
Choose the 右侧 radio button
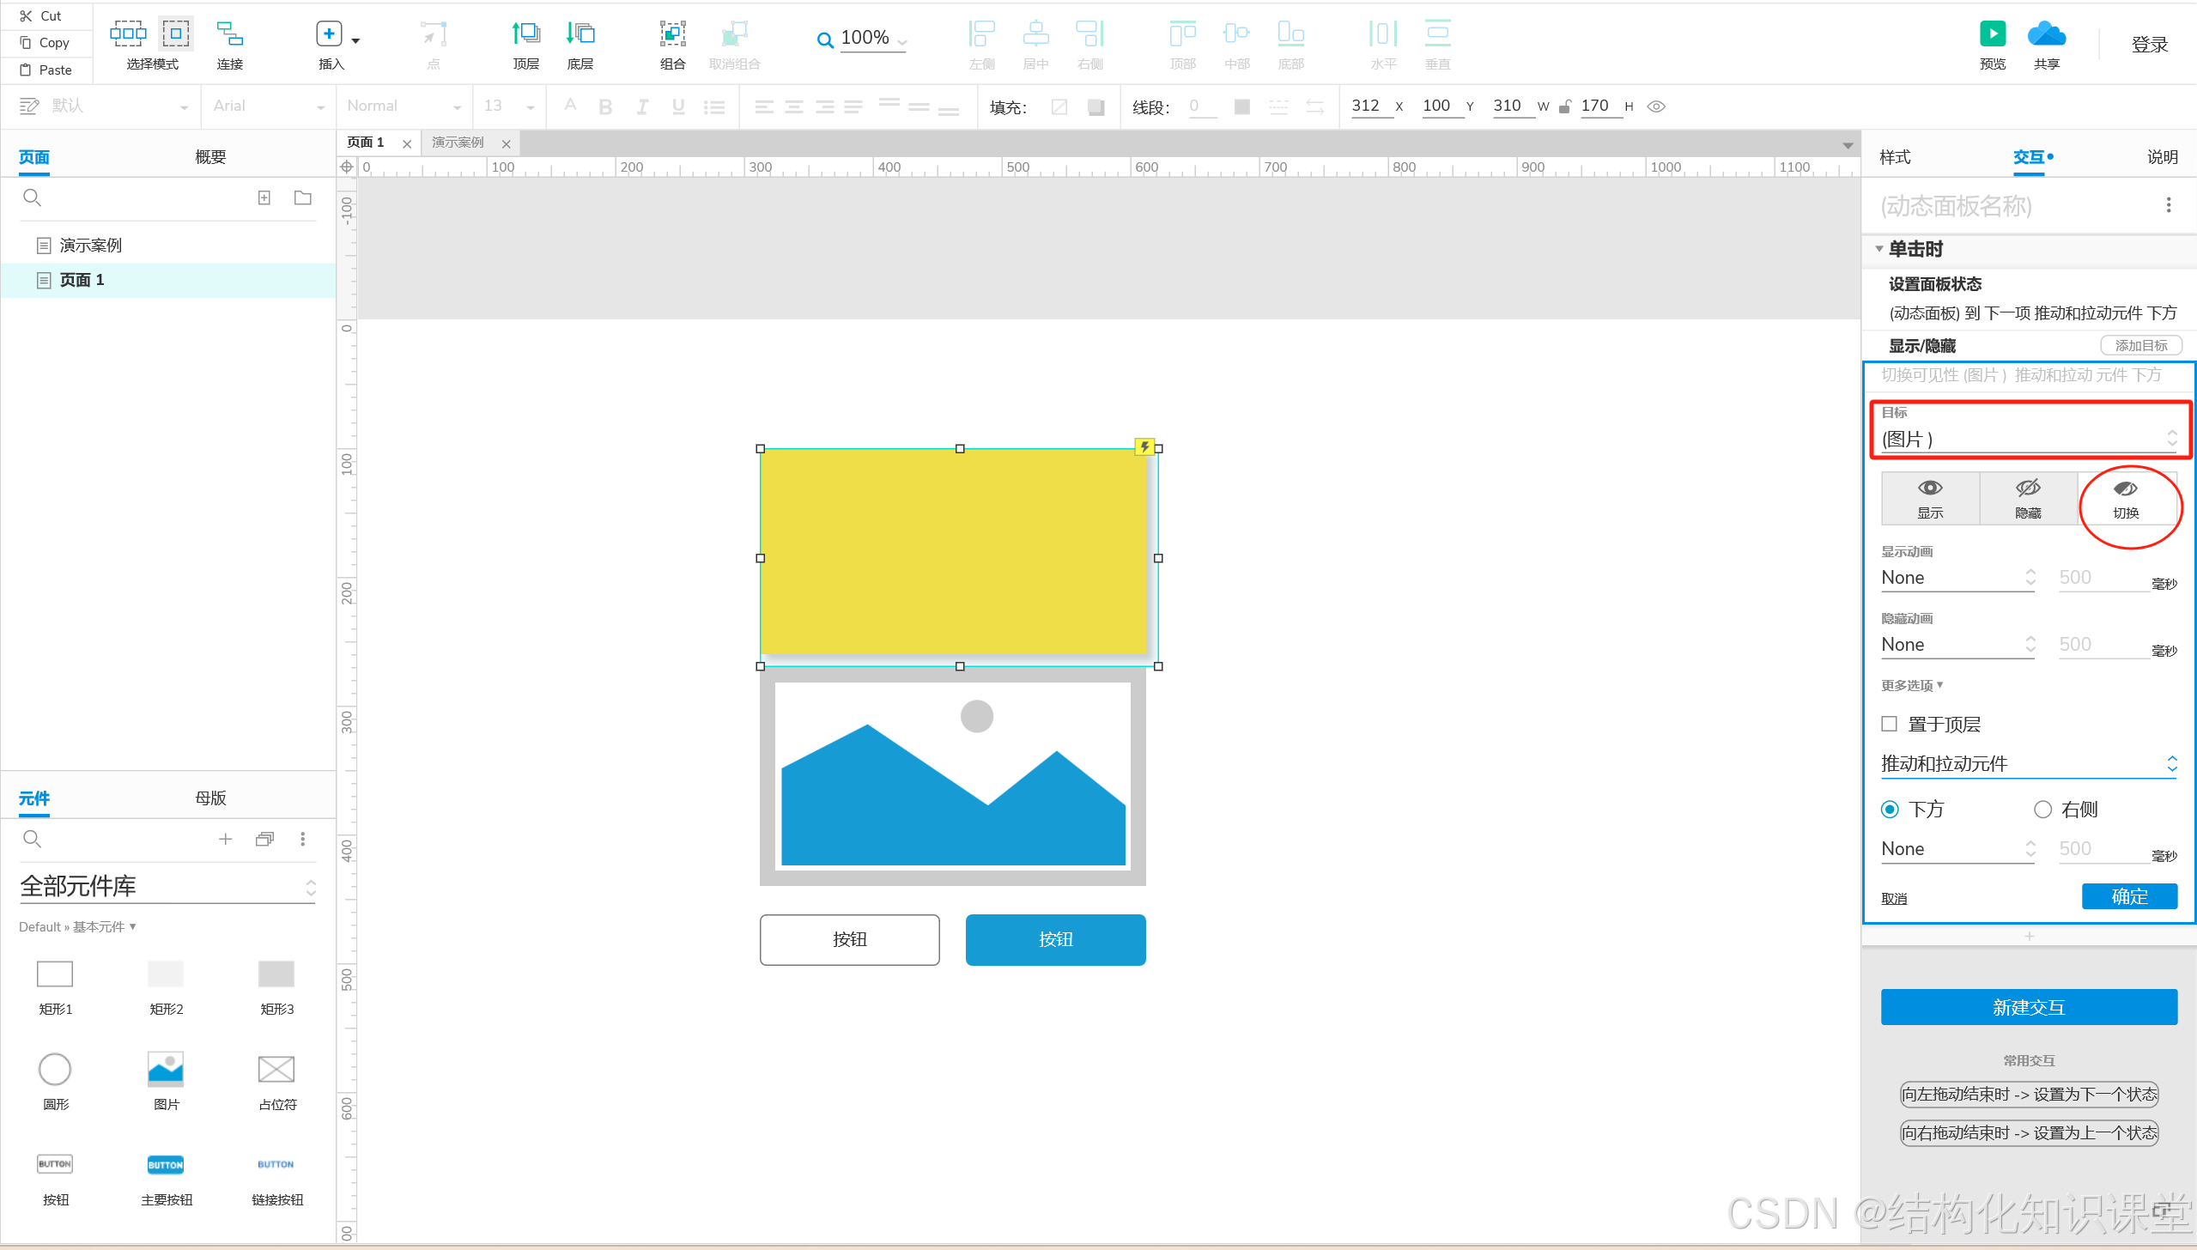tap(2042, 810)
